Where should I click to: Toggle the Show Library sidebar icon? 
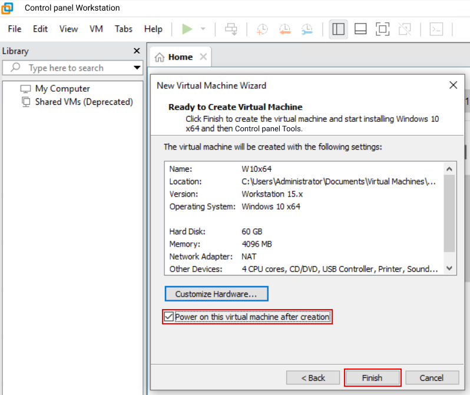click(338, 29)
